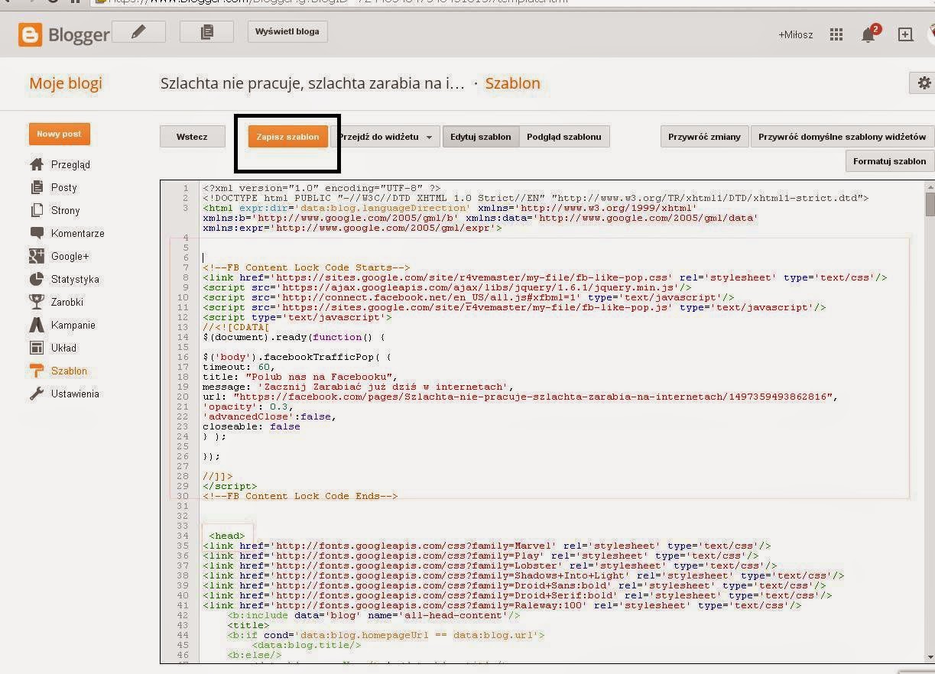This screenshot has height=674, width=935.
Task: Click the Posty documents icon
Action: pyautogui.click(x=37, y=187)
